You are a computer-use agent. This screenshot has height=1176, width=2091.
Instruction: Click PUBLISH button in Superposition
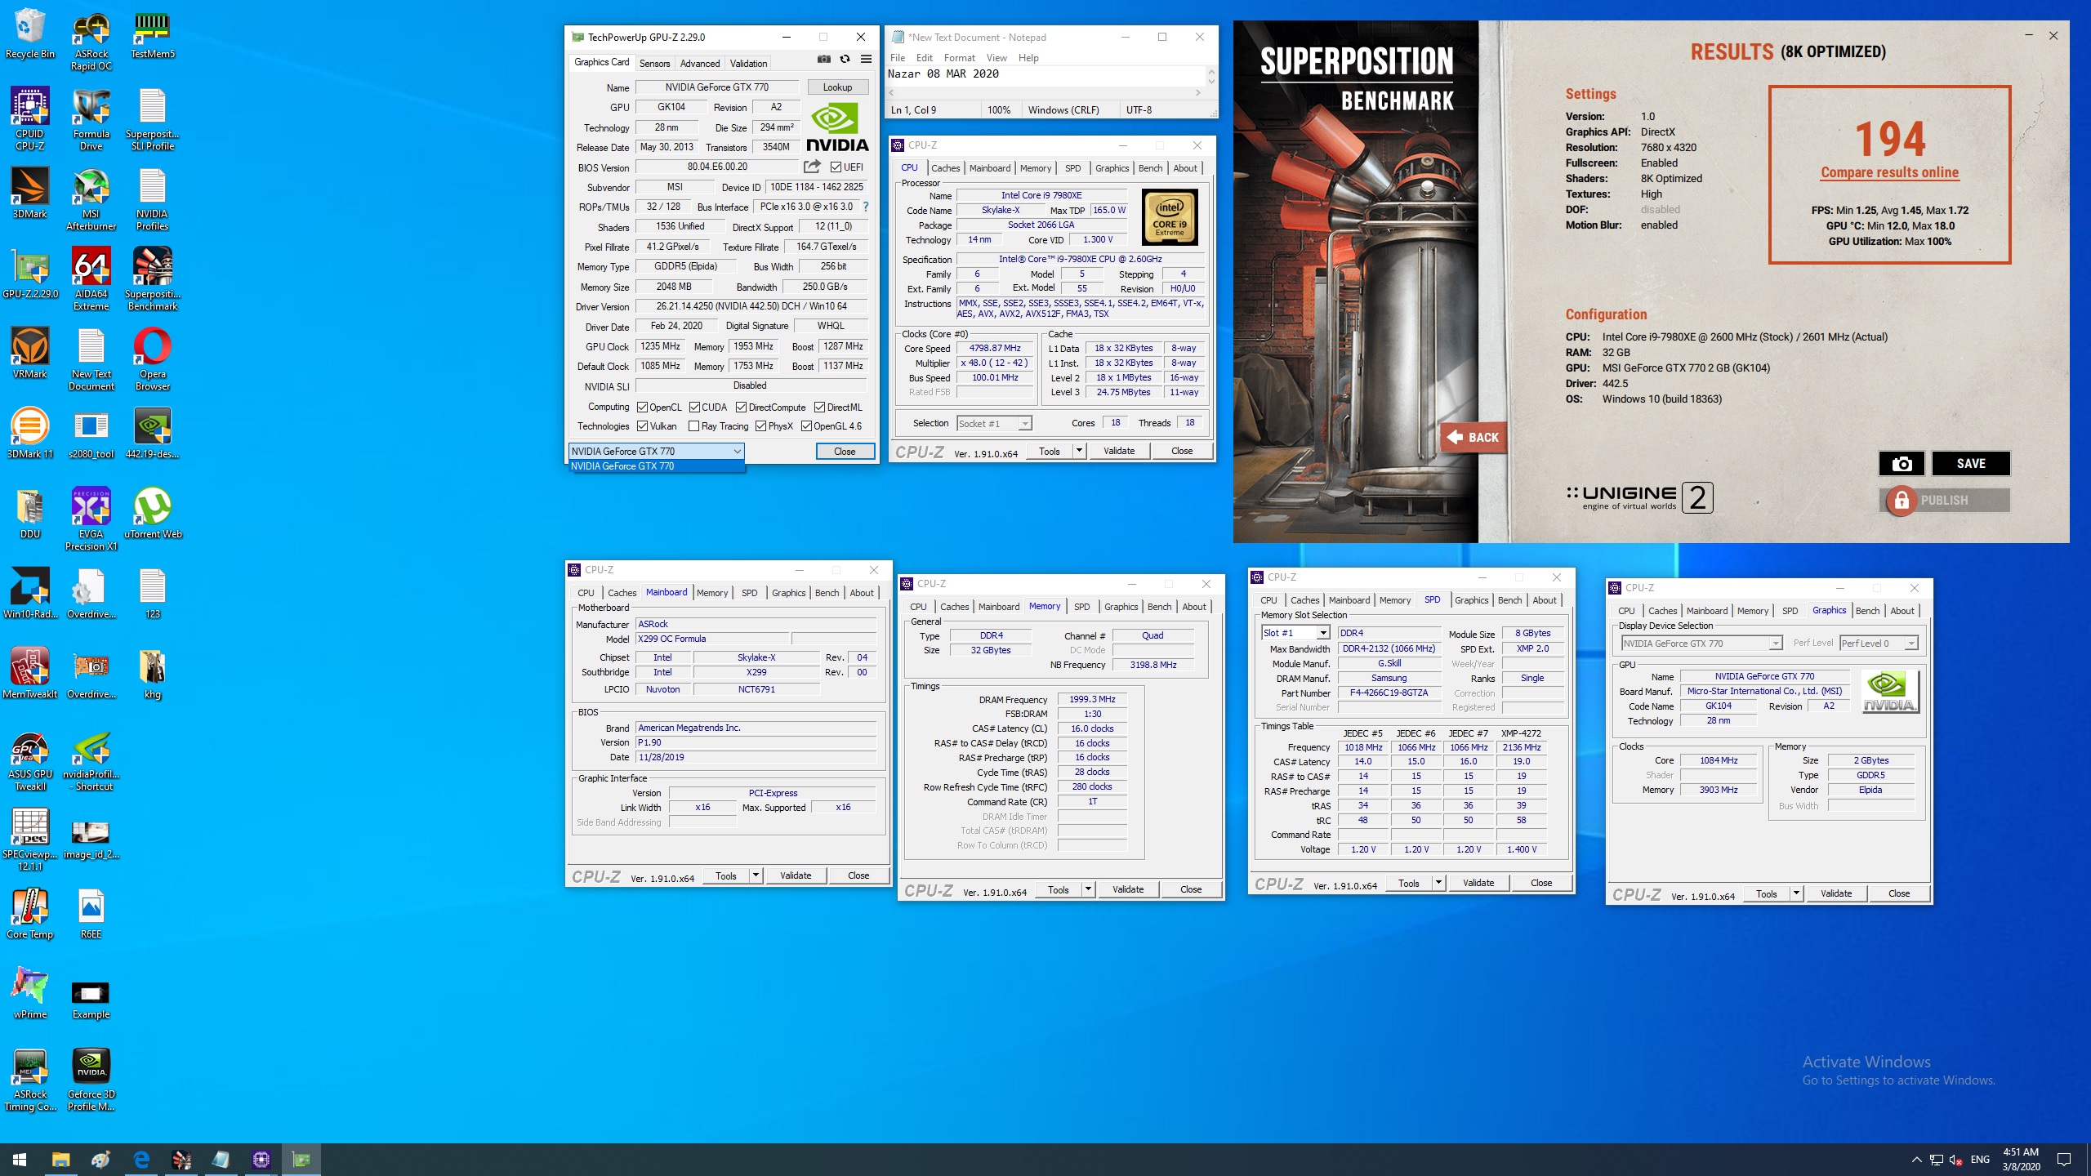[1944, 500]
